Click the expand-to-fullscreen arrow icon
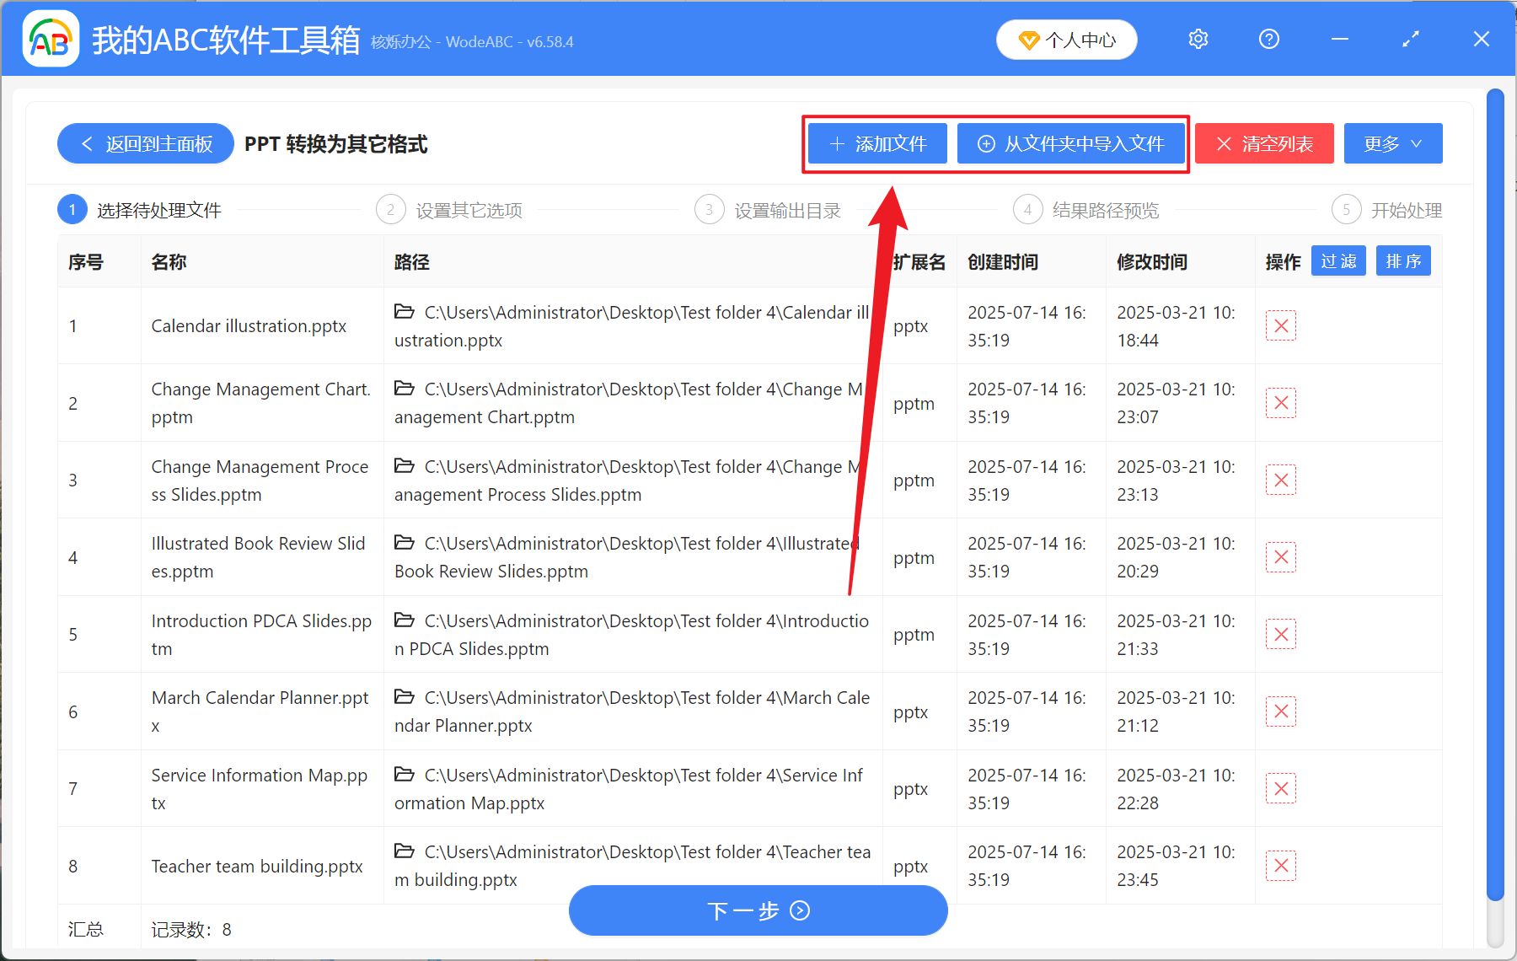Screen dimensions: 1517x961 click(1409, 39)
